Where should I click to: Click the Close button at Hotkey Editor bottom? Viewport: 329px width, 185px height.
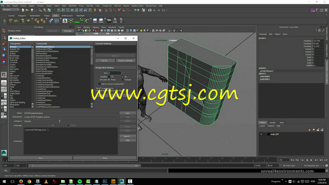[105, 158]
